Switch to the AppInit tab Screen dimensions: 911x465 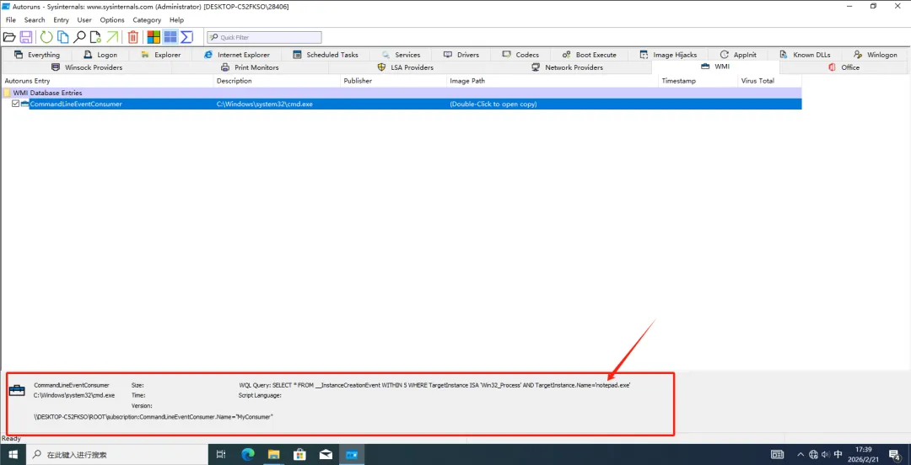pyautogui.click(x=738, y=55)
